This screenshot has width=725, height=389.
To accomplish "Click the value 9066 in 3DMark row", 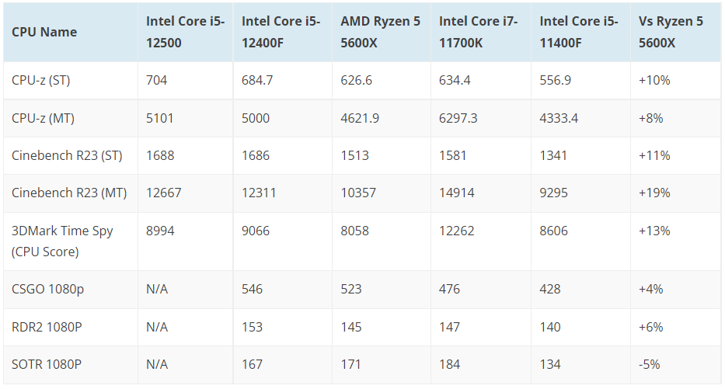I will pos(255,231).
